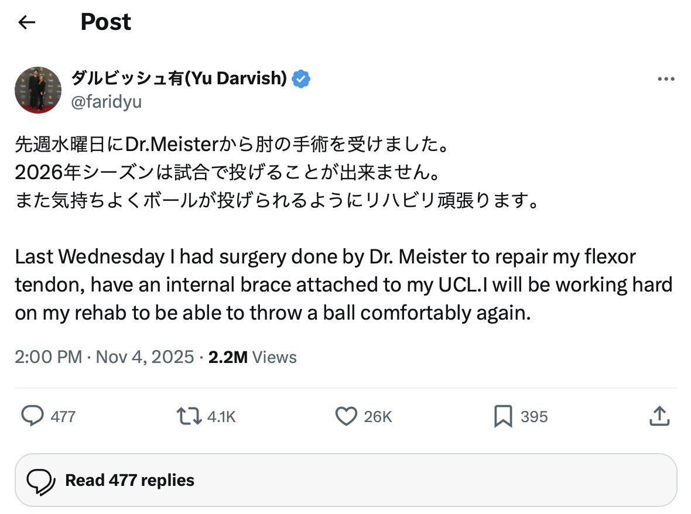Click the 395 bookmarks count
691x514 pixels.
pos(534,417)
